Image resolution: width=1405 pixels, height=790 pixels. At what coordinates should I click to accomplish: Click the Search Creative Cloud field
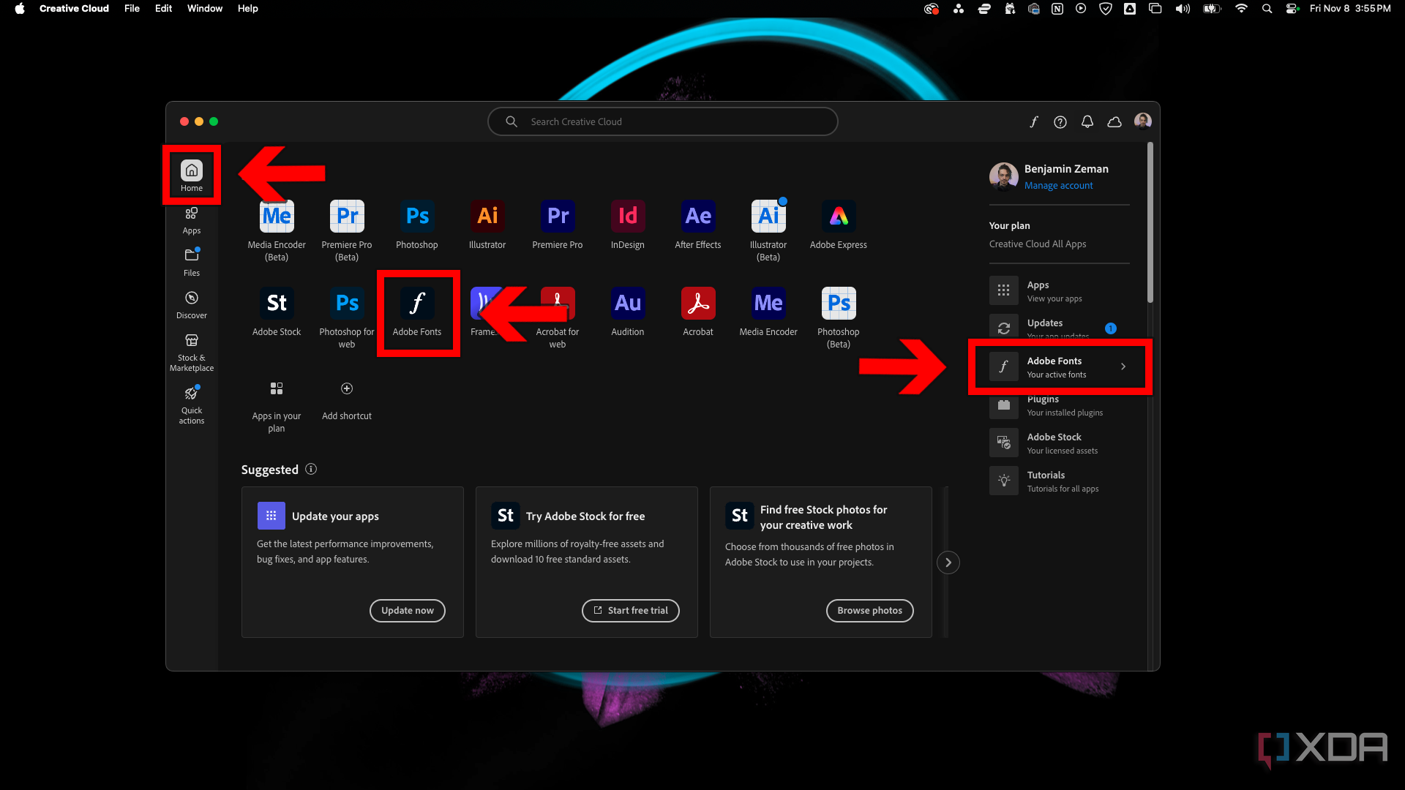(662, 121)
